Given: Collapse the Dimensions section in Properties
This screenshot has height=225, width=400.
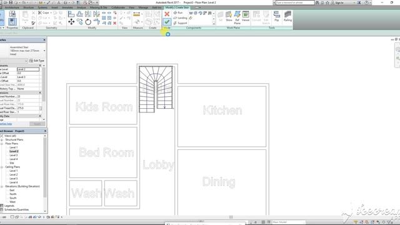Looking at the screenshot, I should pos(40,93).
